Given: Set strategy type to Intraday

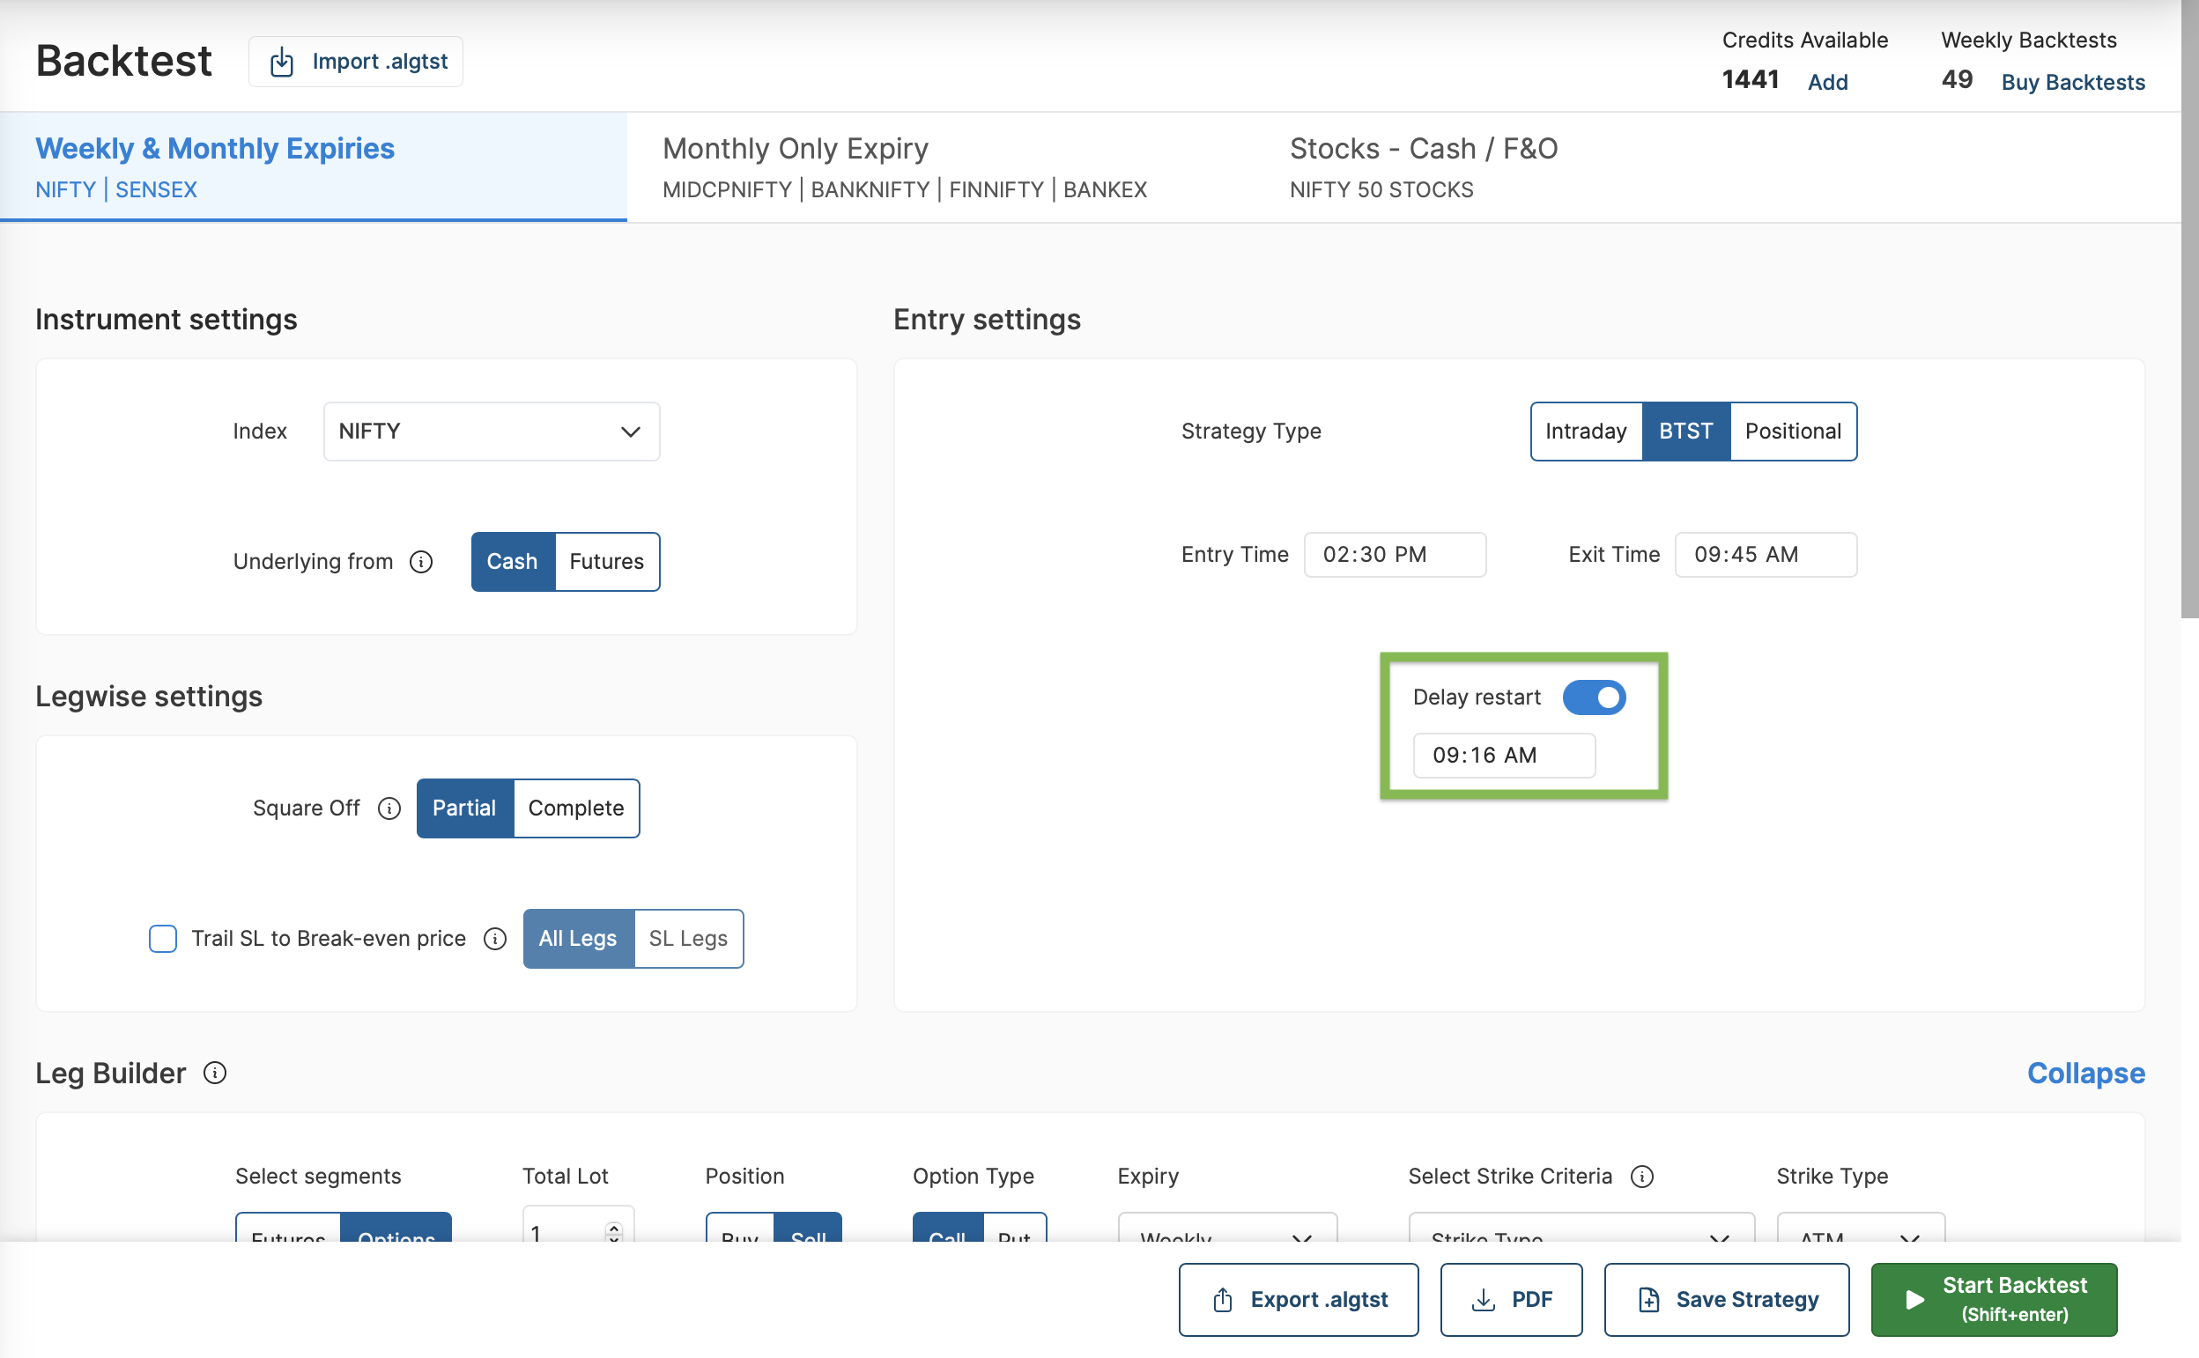Looking at the screenshot, I should pyautogui.click(x=1587, y=432).
